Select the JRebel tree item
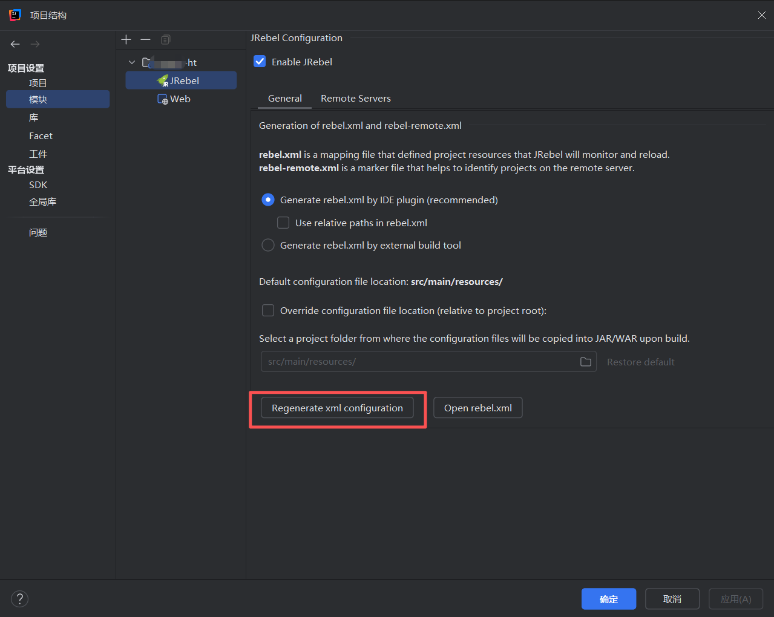 tap(181, 80)
